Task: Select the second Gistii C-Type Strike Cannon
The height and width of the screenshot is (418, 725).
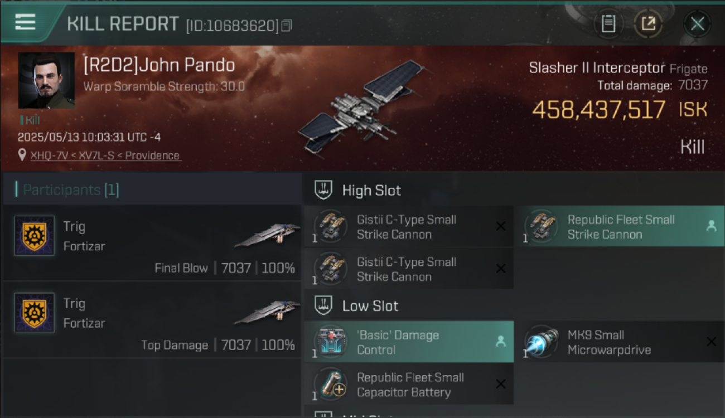Action: tap(409, 269)
